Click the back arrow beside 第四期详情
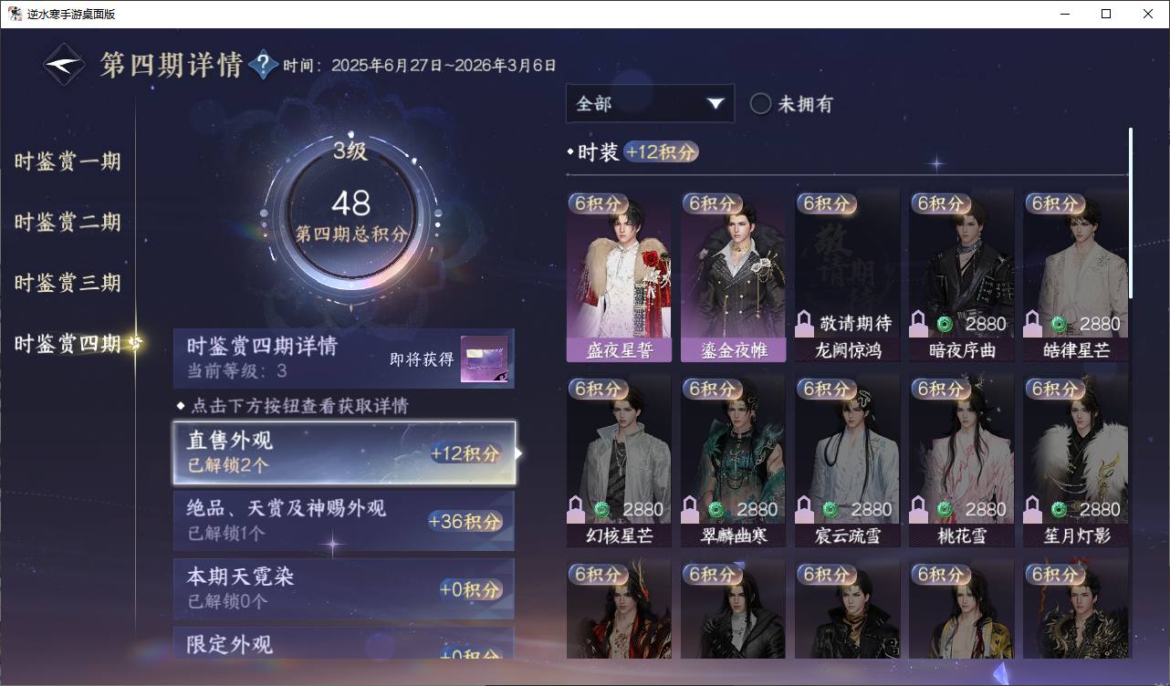 [65, 65]
